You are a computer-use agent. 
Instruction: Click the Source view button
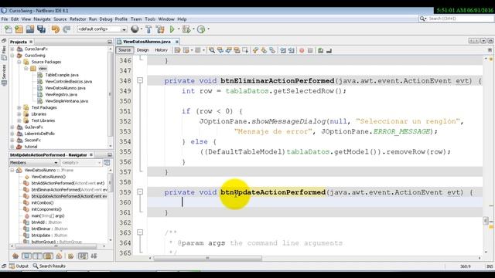pyautogui.click(x=125, y=50)
